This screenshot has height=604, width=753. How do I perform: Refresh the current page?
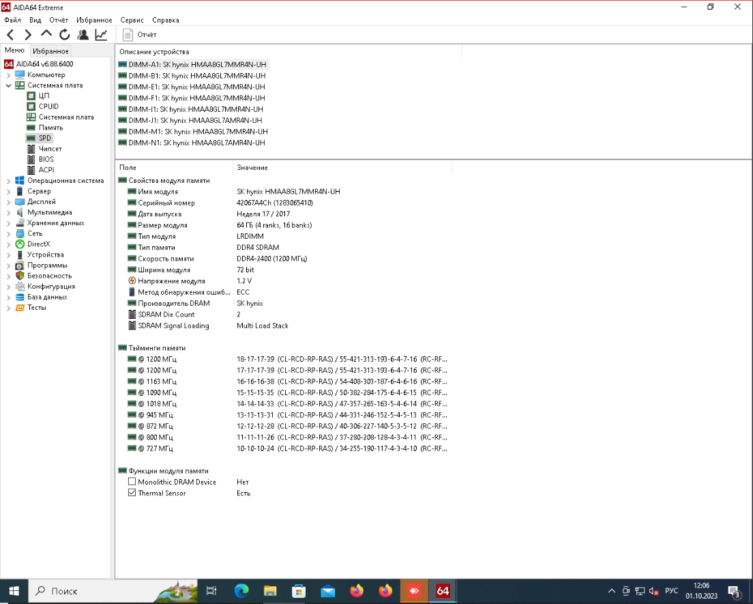click(x=64, y=35)
